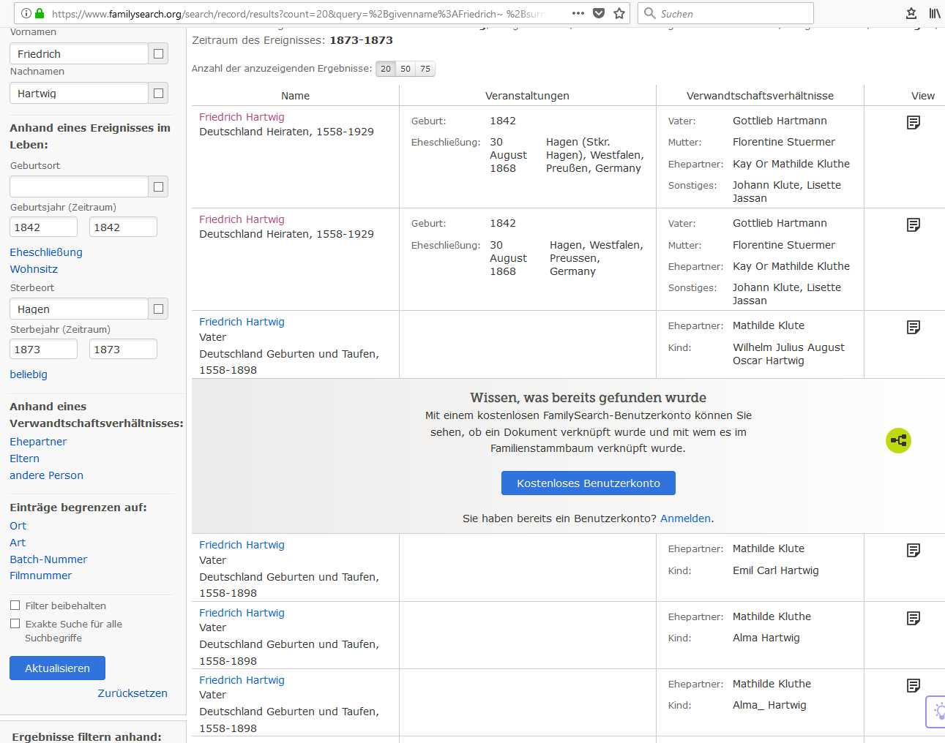This screenshot has width=945, height=743.
Task: Click the empty Geburtsort field
Action: pos(79,186)
